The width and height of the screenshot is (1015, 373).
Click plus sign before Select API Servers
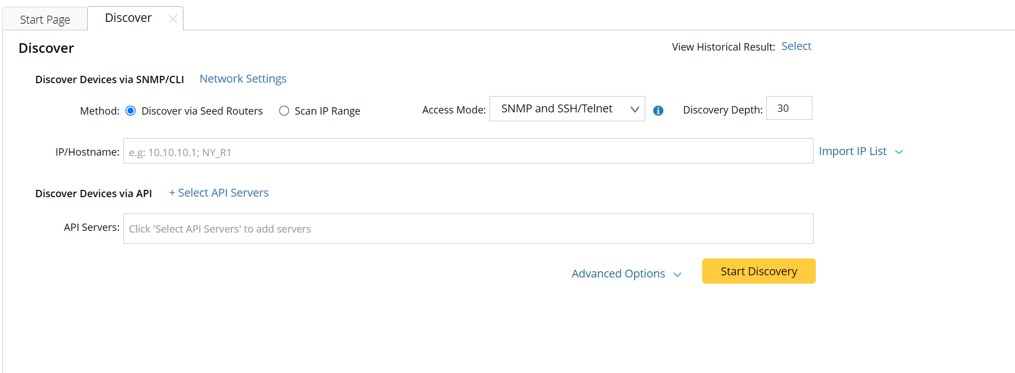pyautogui.click(x=172, y=193)
